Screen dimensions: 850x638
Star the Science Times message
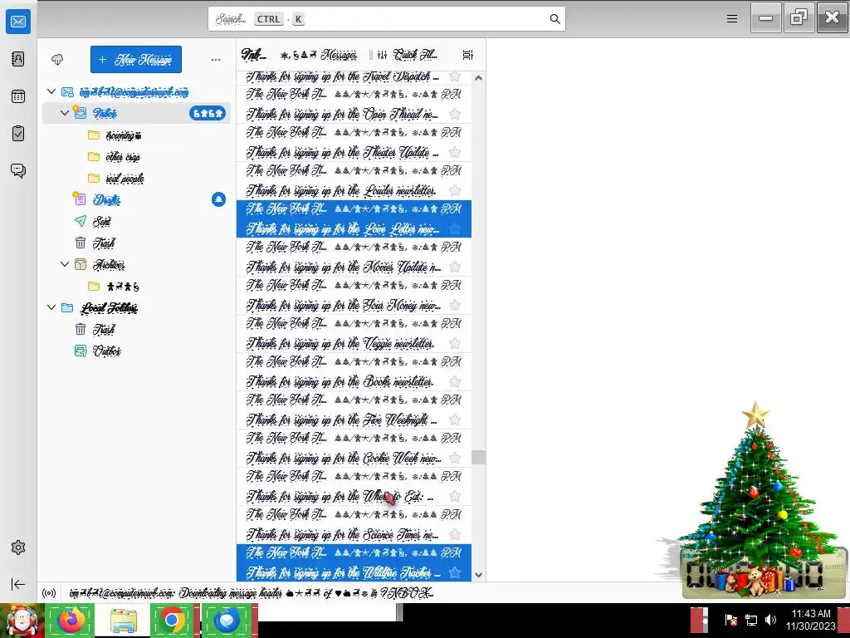(455, 534)
